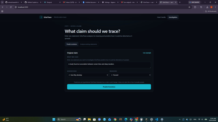218x122 pixels.
Task: Switch to the Untitled document tab
Action: (90, 2)
